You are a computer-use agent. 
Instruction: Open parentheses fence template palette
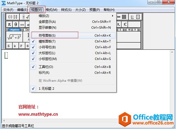(10, 17)
